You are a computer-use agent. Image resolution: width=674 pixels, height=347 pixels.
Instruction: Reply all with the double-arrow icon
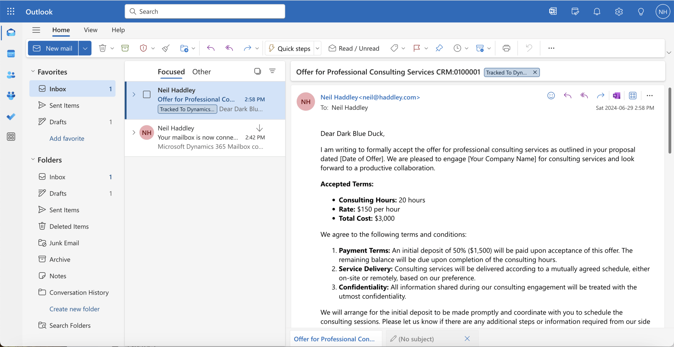pos(584,95)
